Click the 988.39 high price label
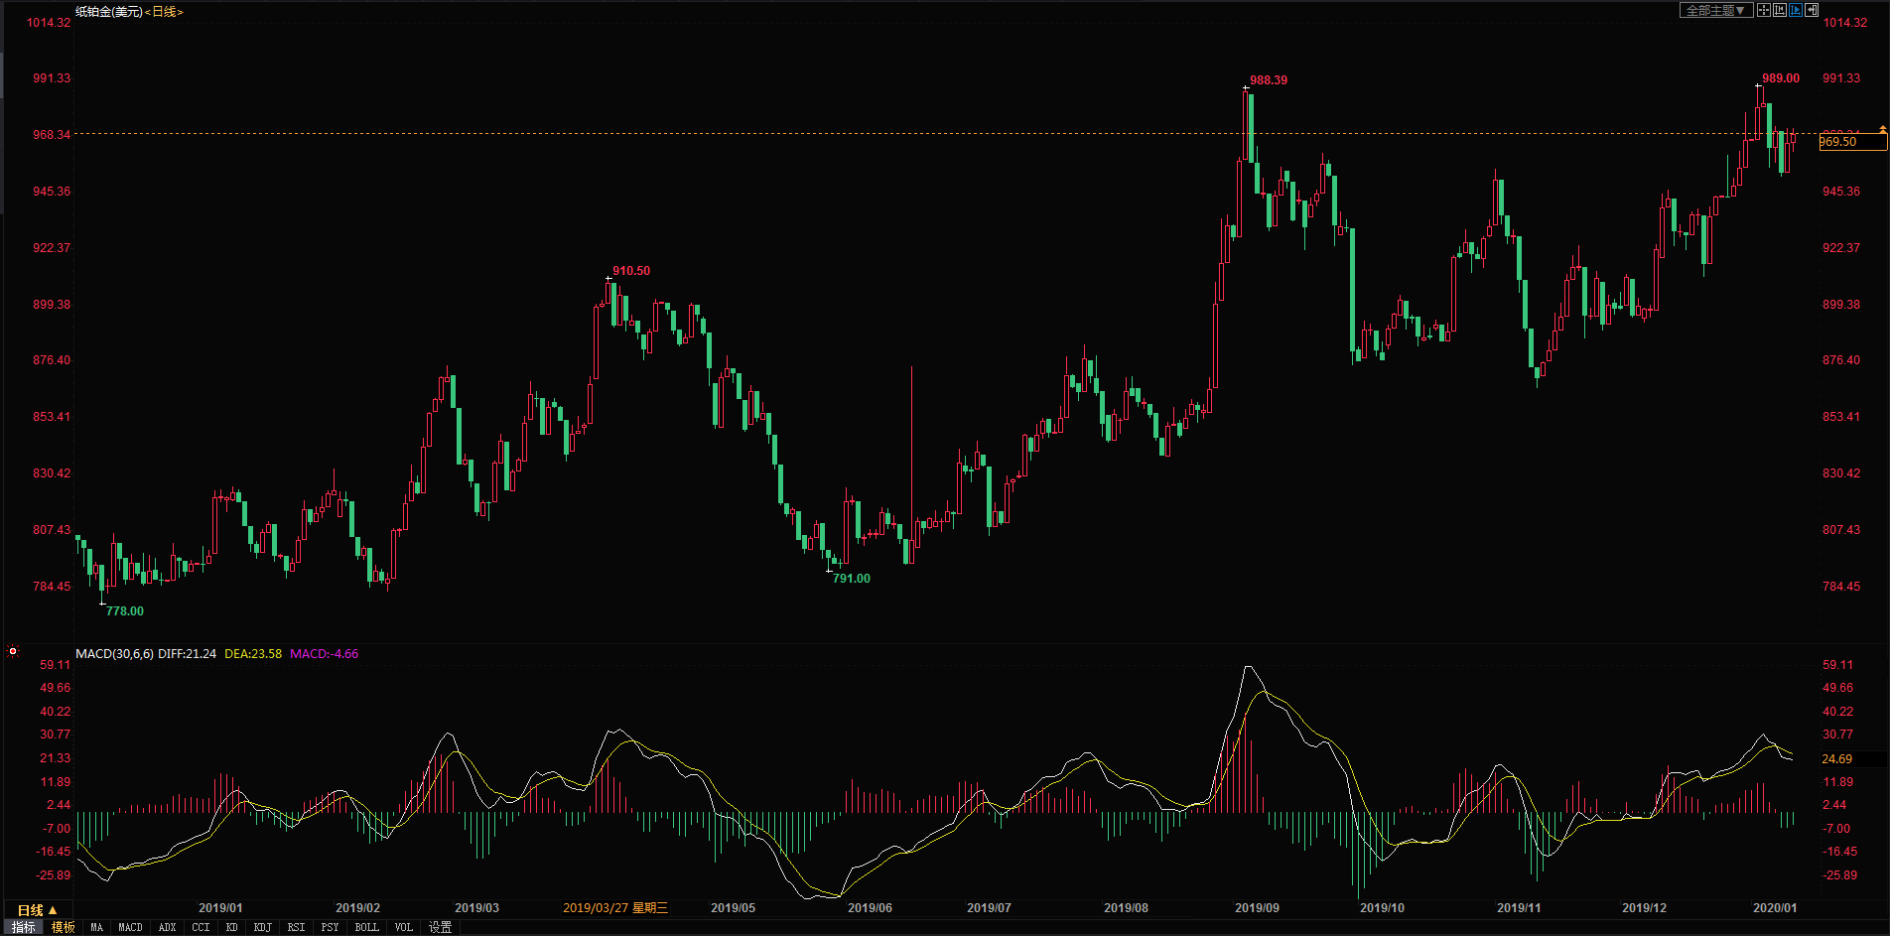This screenshot has height=936, width=1890. point(1269,80)
